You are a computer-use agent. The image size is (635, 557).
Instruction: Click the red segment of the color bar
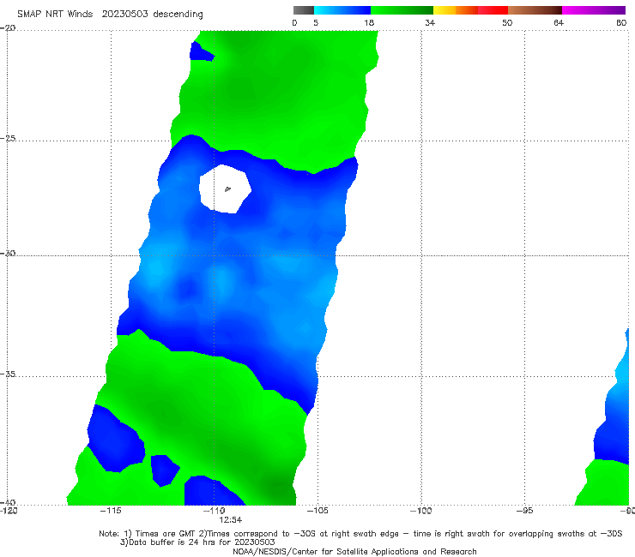pos(493,10)
